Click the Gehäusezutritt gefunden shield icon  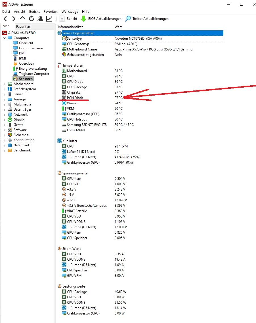point(64,54)
